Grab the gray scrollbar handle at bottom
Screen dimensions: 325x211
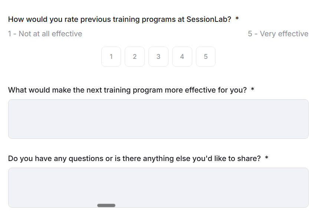[106, 205]
